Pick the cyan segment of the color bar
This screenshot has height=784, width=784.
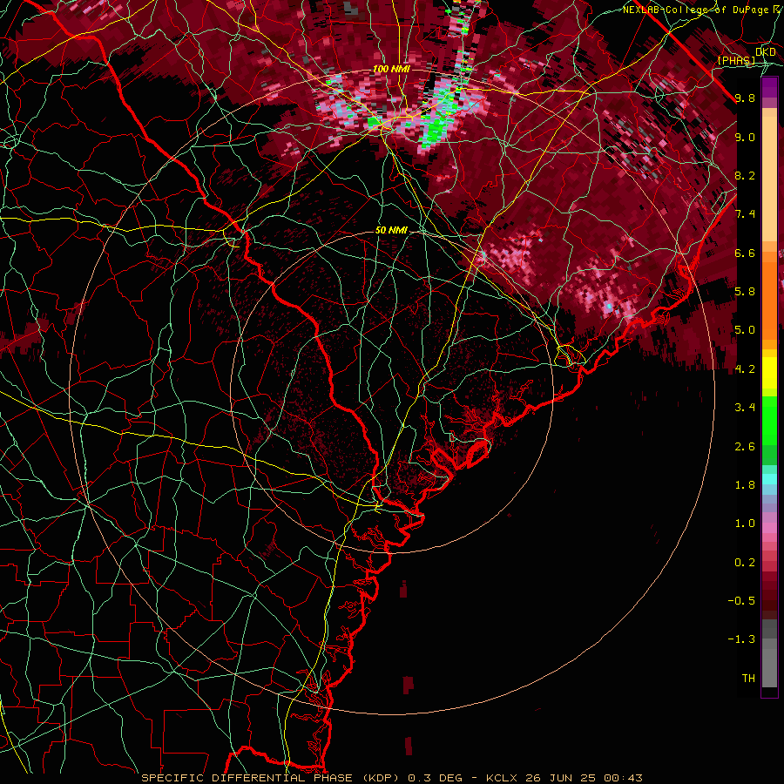pos(769,479)
